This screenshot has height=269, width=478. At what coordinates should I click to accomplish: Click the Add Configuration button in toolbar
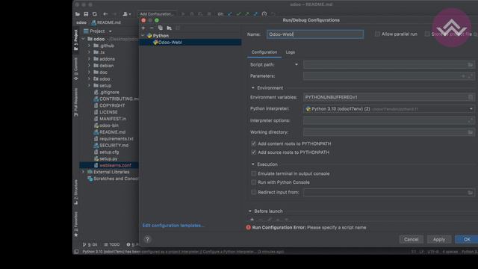pos(157,14)
